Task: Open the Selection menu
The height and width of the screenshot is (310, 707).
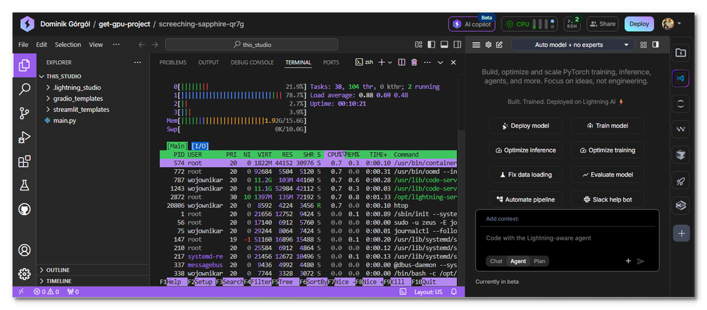Action: click(x=68, y=45)
